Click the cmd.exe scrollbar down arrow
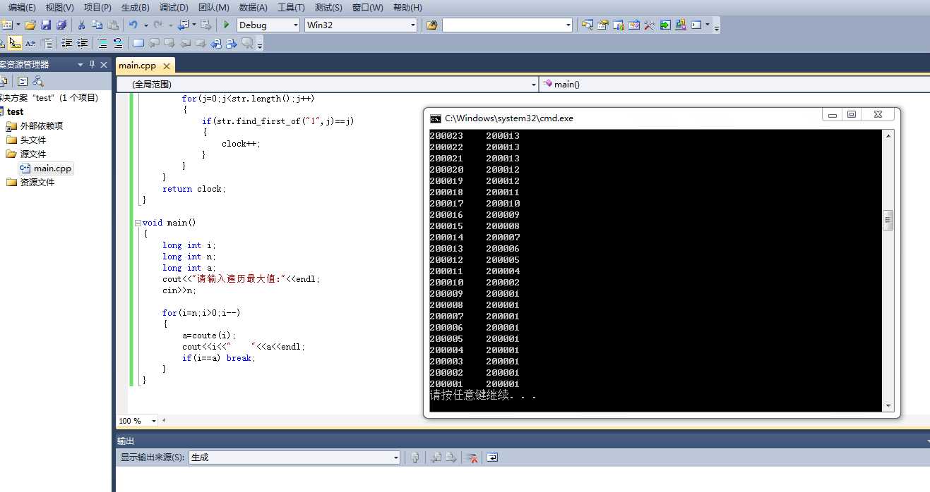930x492 pixels. tap(888, 406)
